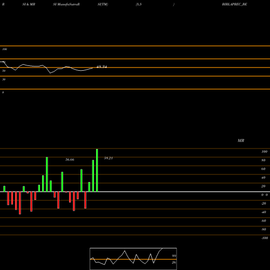Click the MunafaSutra title text

66,4
